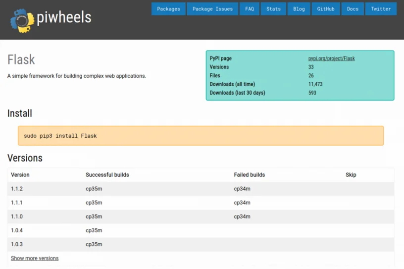Open the GitHub link in header
Viewport: 404px width, 269px height.
pyautogui.click(x=326, y=9)
